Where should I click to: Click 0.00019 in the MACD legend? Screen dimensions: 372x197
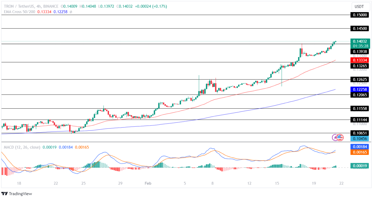click(x=50, y=147)
